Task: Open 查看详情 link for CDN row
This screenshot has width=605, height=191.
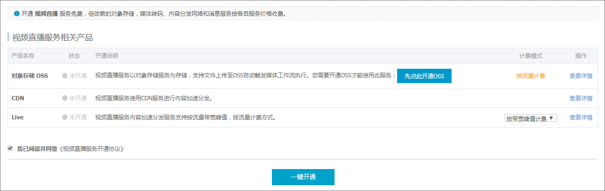Action: pyautogui.click(x=581, y=98)
